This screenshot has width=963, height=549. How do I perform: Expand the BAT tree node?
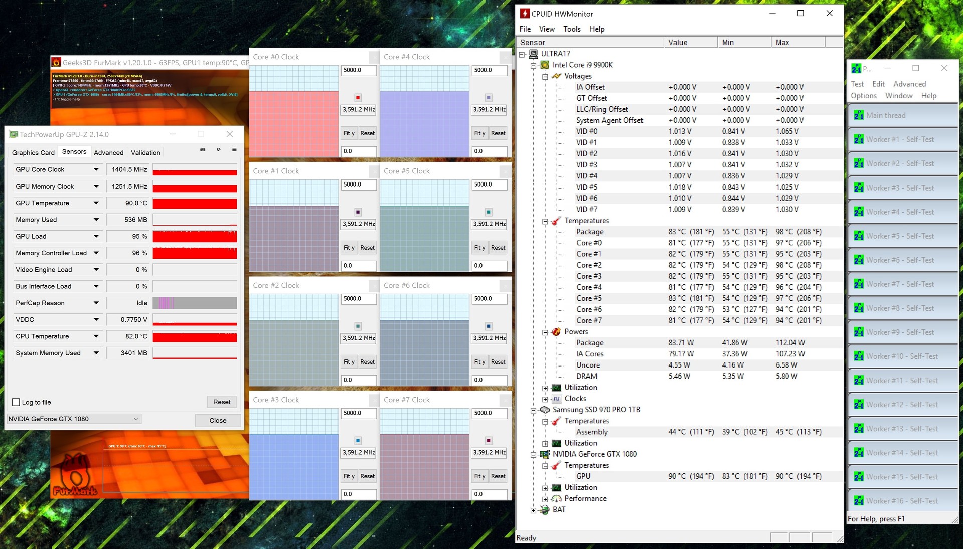pyautogui.click(x=533, y=510)
